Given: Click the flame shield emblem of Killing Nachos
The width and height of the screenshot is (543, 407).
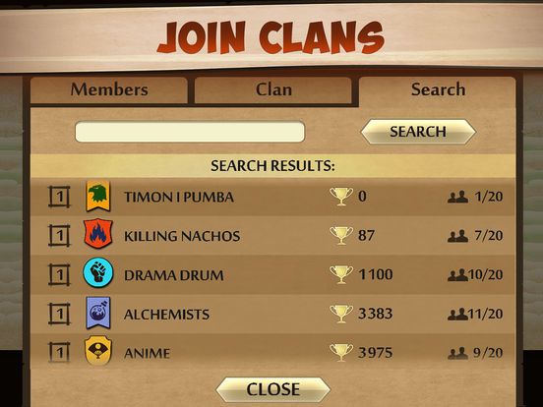Looking at the screenshot, I should [x=98, y=234].
